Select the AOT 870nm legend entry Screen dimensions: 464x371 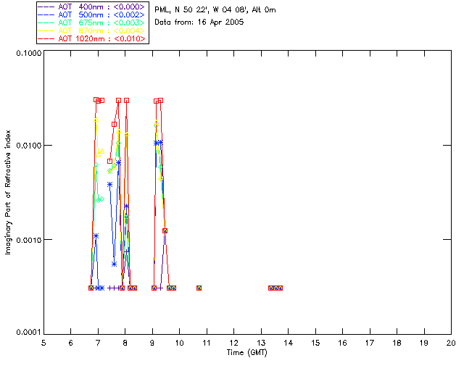(92, 30)
